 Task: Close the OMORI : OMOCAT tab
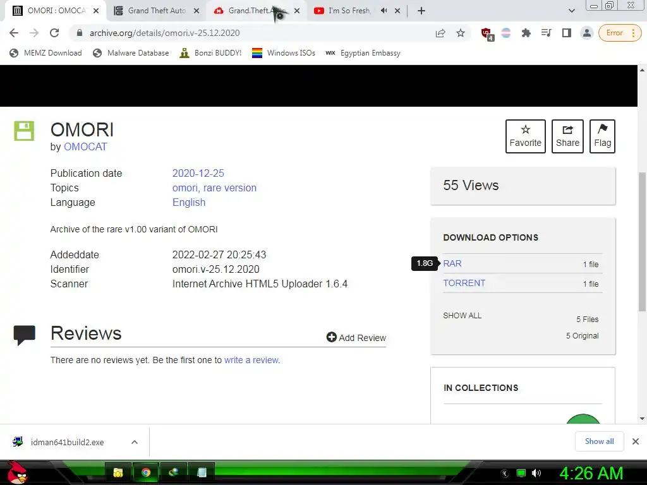(96, 11)
